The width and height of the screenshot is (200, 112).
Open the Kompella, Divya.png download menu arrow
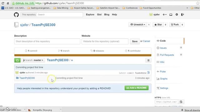(61, 109)
